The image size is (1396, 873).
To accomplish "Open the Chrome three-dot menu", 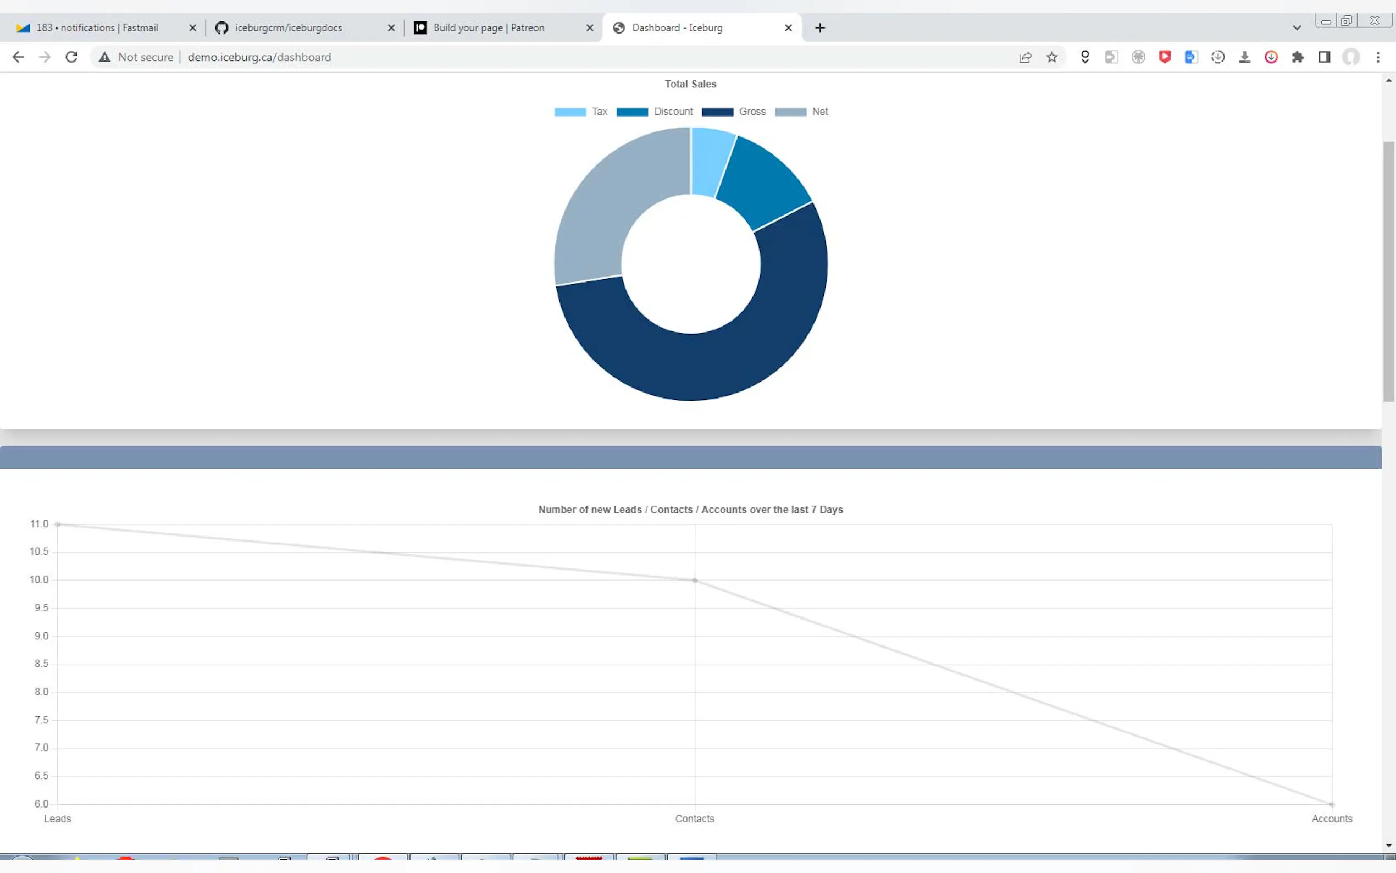I will [1378, 57].
